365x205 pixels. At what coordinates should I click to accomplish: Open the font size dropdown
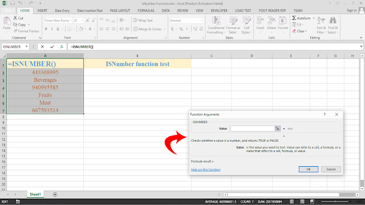(x=82, y=20)
